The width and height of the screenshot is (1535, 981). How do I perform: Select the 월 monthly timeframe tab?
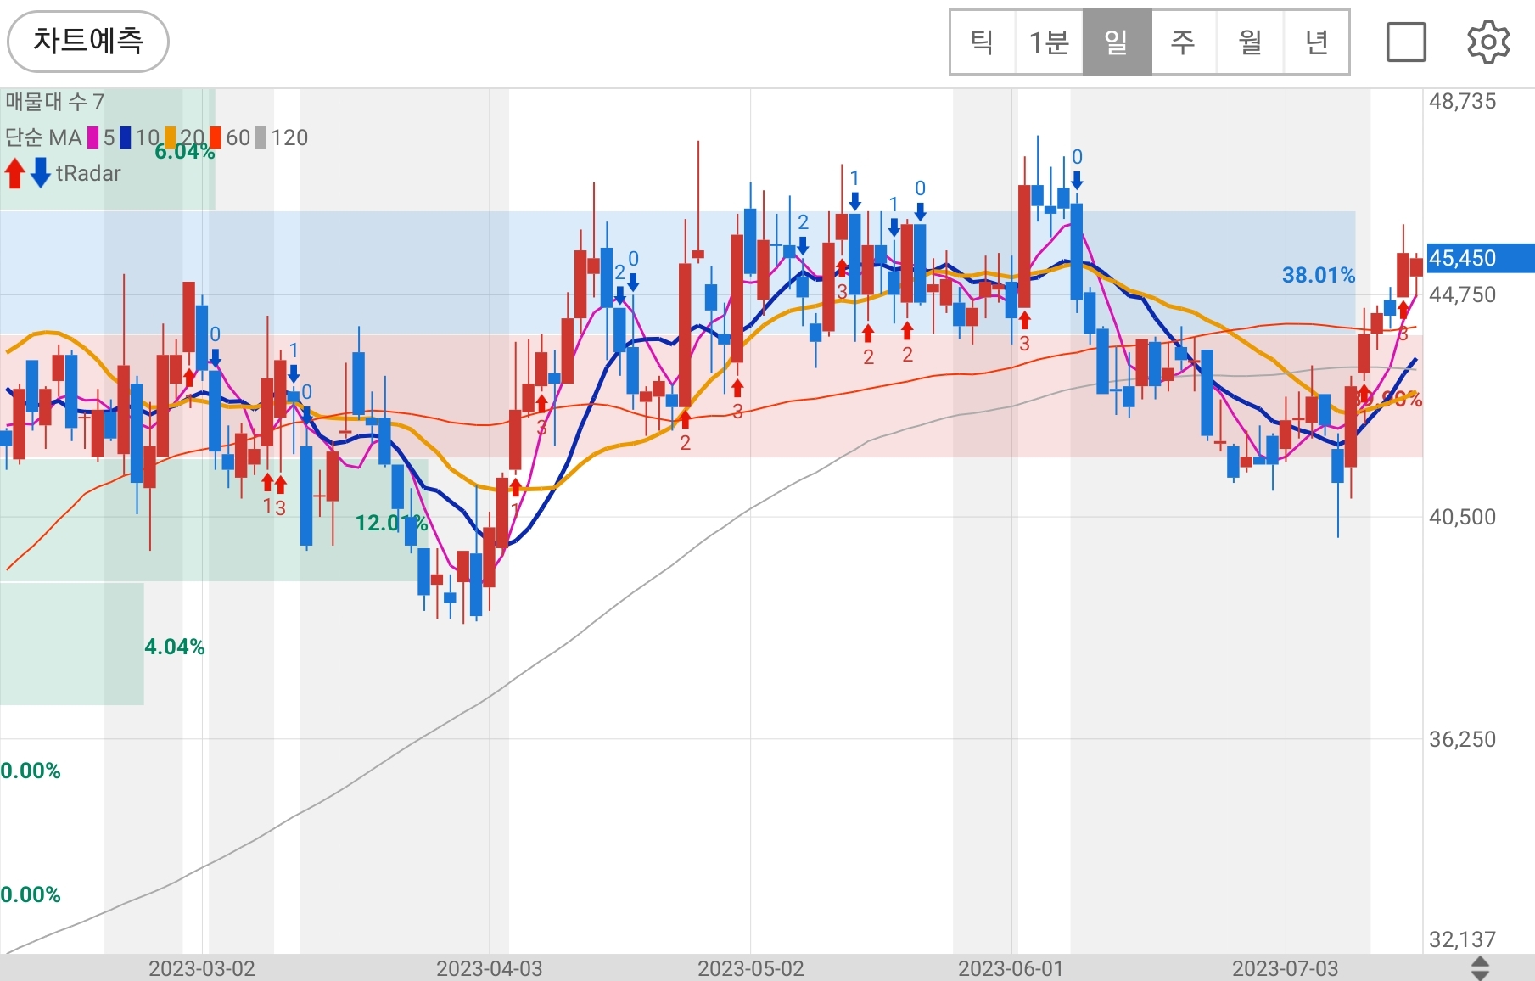pyautogui.click(x=1250, y=42)
